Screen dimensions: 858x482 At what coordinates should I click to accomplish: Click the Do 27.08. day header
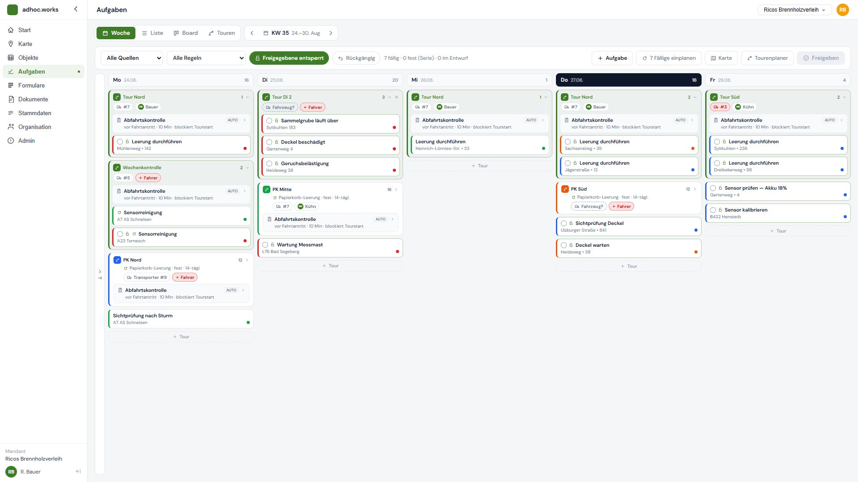[629, 80]
